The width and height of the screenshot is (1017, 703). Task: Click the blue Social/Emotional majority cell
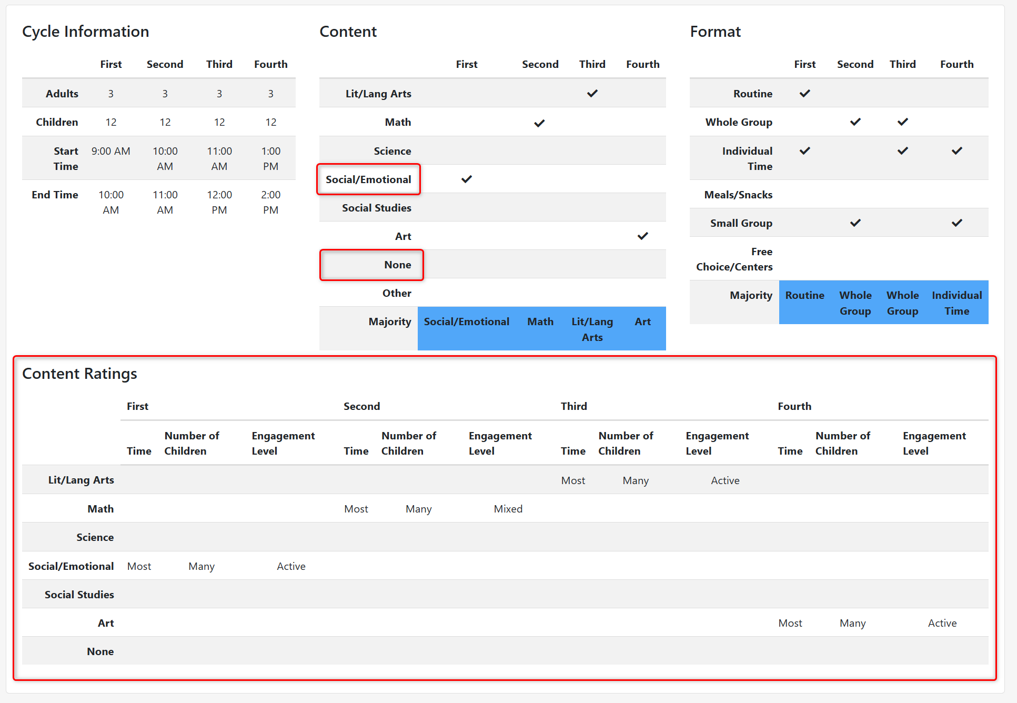click(x=466, y=322)
